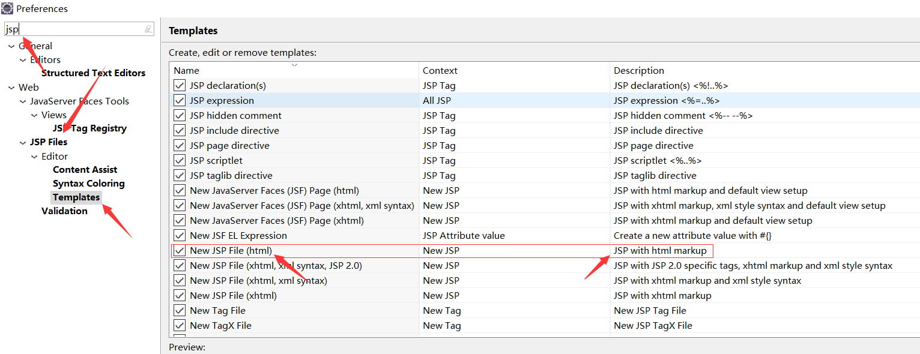The height and width of the screenshot is (354, 920).
Task: Collapse the Views tree node
Action: [35, 115]
